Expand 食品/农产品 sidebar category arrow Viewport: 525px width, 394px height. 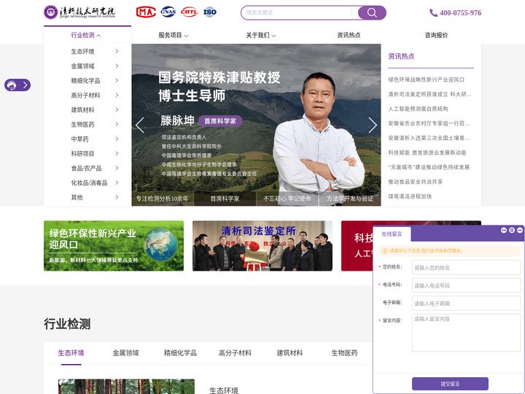117,168
